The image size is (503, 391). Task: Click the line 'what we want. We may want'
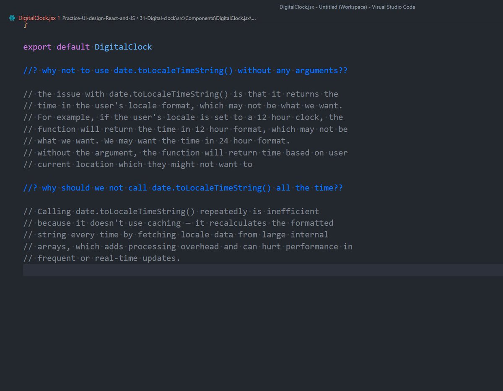click(157, 141)
